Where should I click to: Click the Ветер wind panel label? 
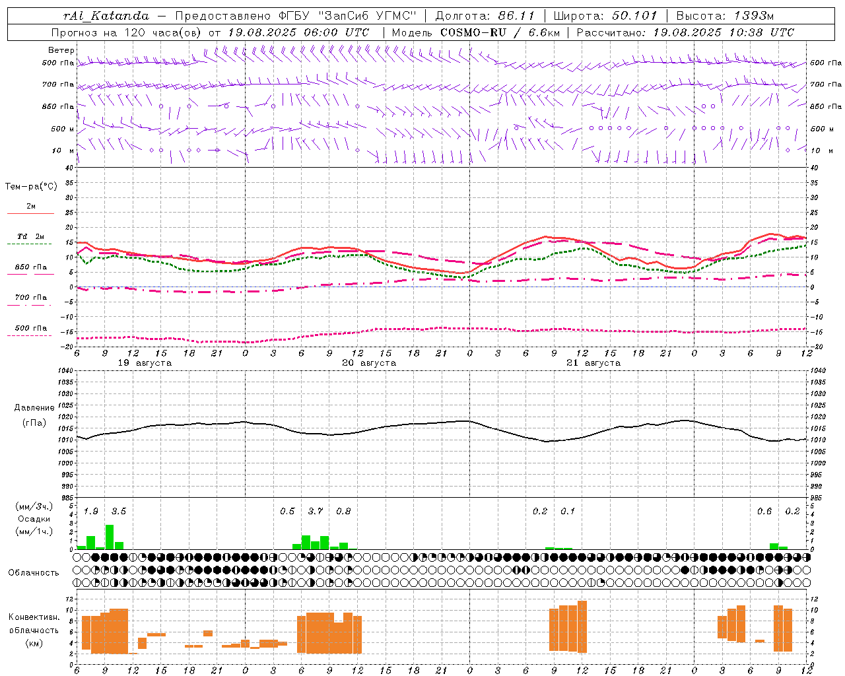click(61, 50)
